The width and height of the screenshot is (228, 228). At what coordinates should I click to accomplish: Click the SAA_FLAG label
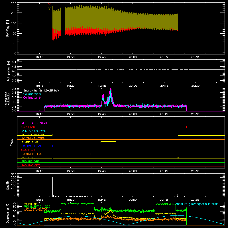pyautogui.click(x=28, y=150)
